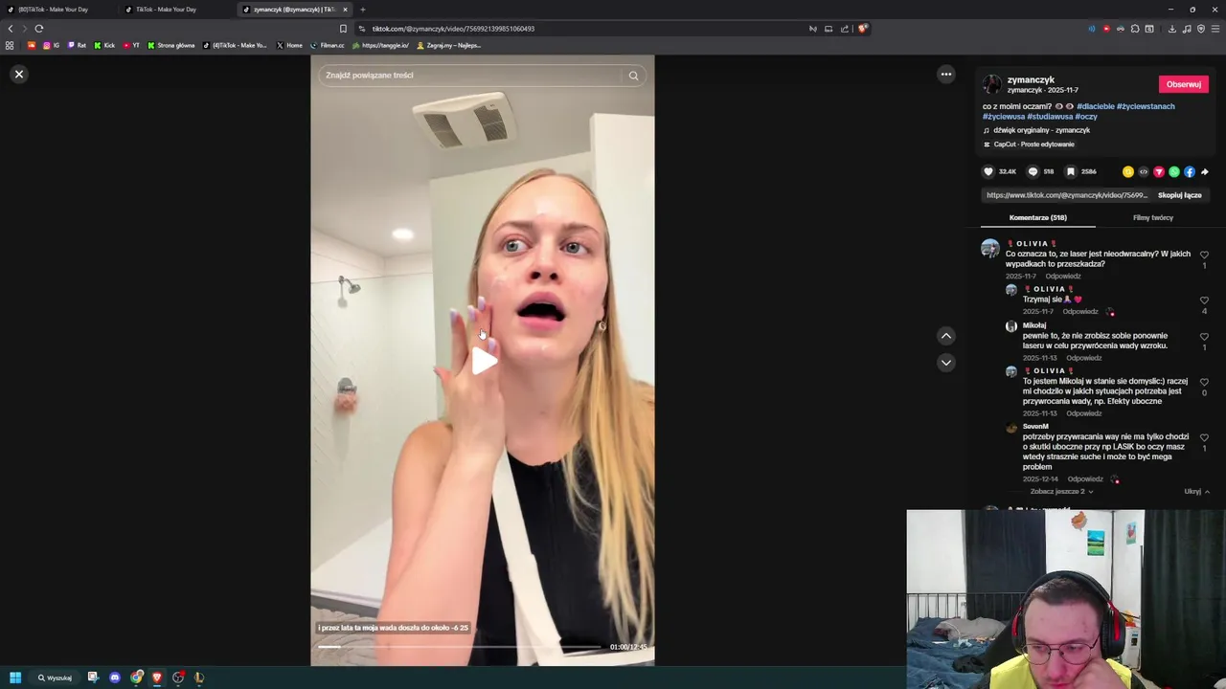Close the active zymanczyk browser tab
Screen dimensions: 1226x689
point(345,10)
